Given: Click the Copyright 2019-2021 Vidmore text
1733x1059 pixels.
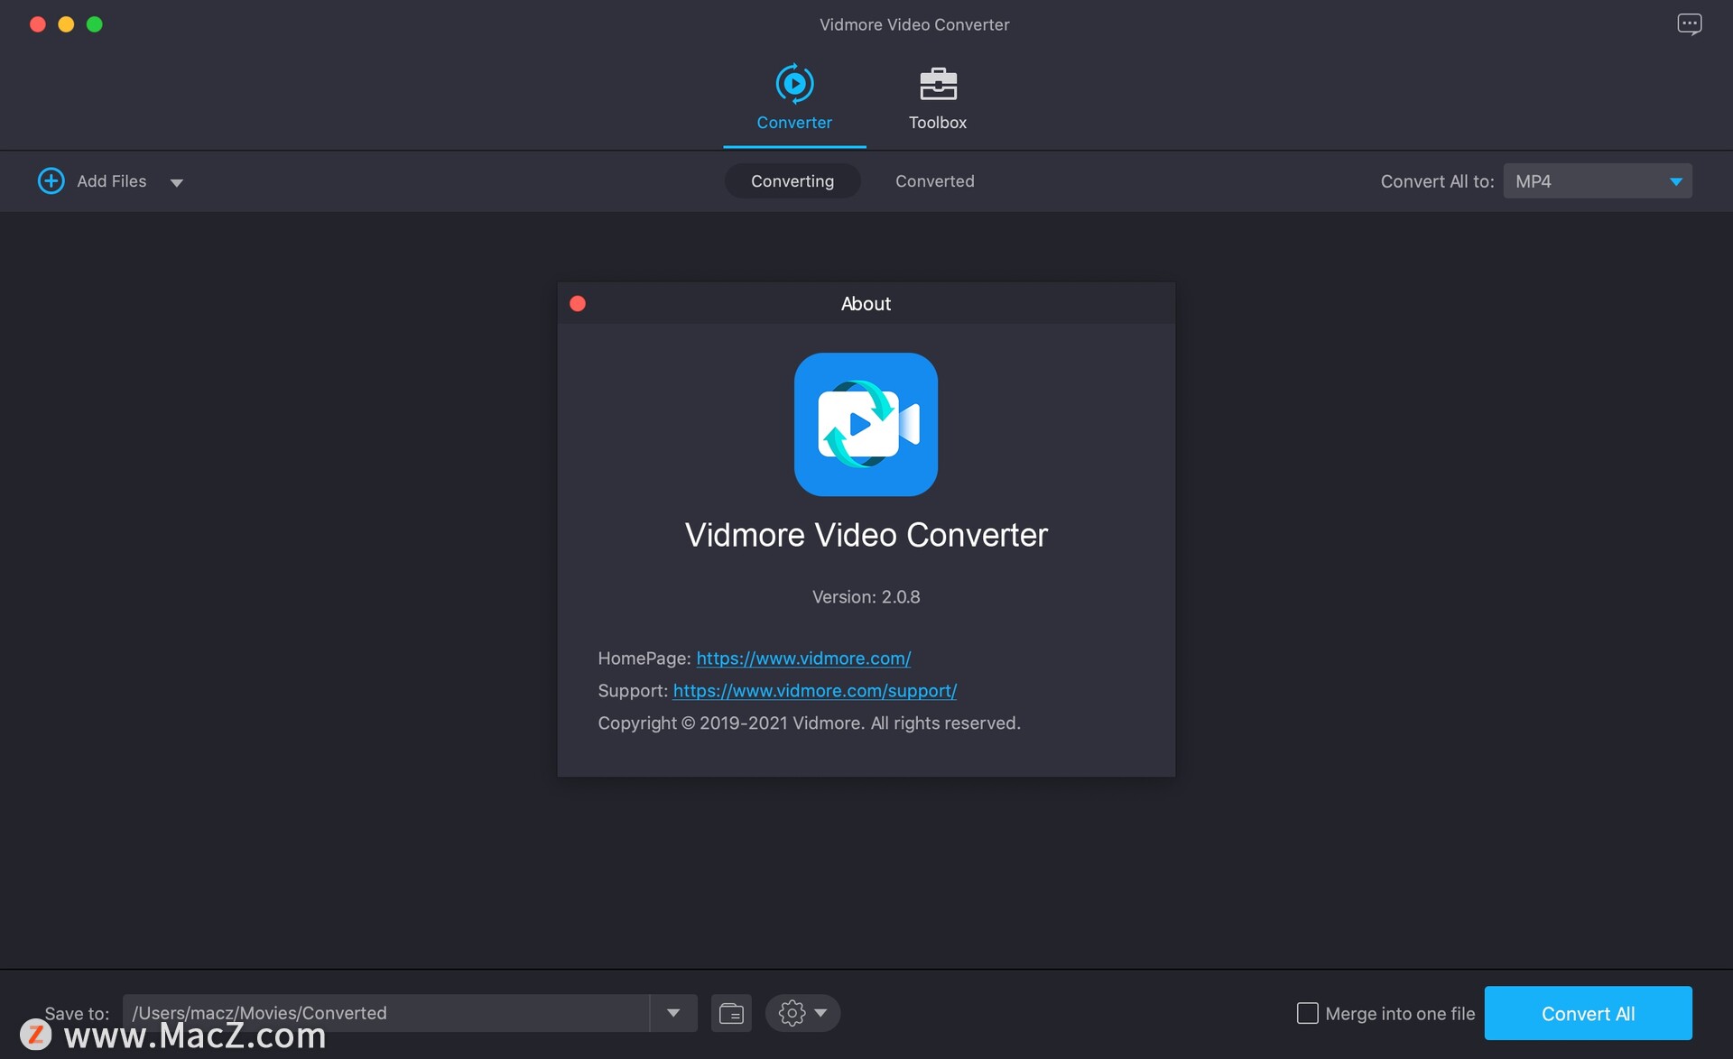Looking at the screenshot, I should pyautogui.click(x=809, y=723).
